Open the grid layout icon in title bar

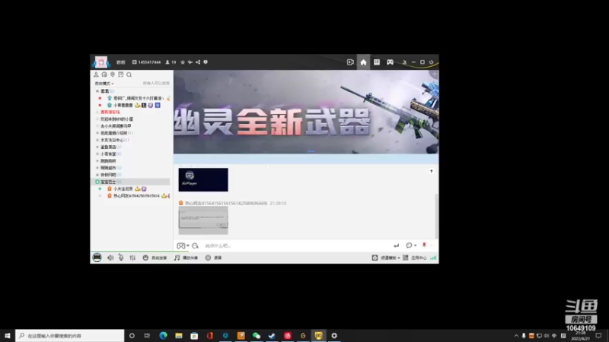pos(376,62)
